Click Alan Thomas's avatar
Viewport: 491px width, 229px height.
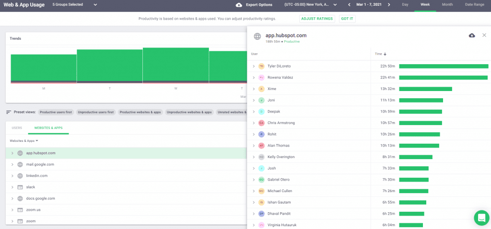coord(261,146)
